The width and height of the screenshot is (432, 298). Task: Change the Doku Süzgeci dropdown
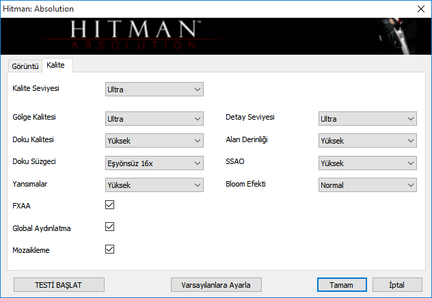tap(154, 163)
